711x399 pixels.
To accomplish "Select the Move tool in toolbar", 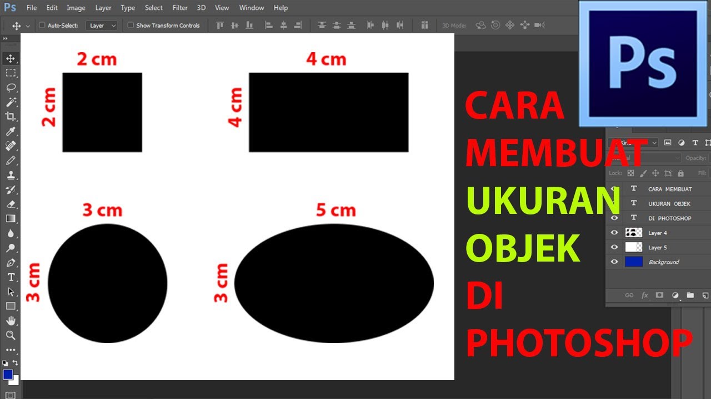I will (x=11, y=59).
